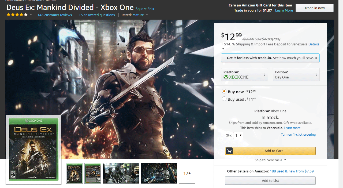The image size is (343, 188).
Task: Expand the trade-in savings dropdown
Action: click(270, 58)
